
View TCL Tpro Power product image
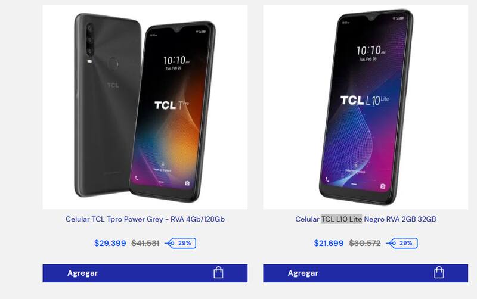(145, 107)
